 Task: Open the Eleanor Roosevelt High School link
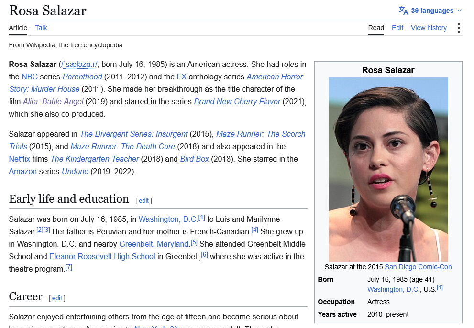pyautogui.click(x=102, y=256)
